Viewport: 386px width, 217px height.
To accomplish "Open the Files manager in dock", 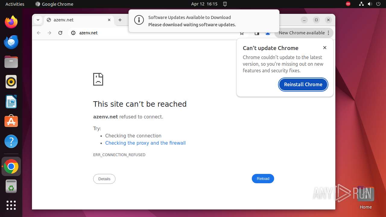I will (11, 62).
